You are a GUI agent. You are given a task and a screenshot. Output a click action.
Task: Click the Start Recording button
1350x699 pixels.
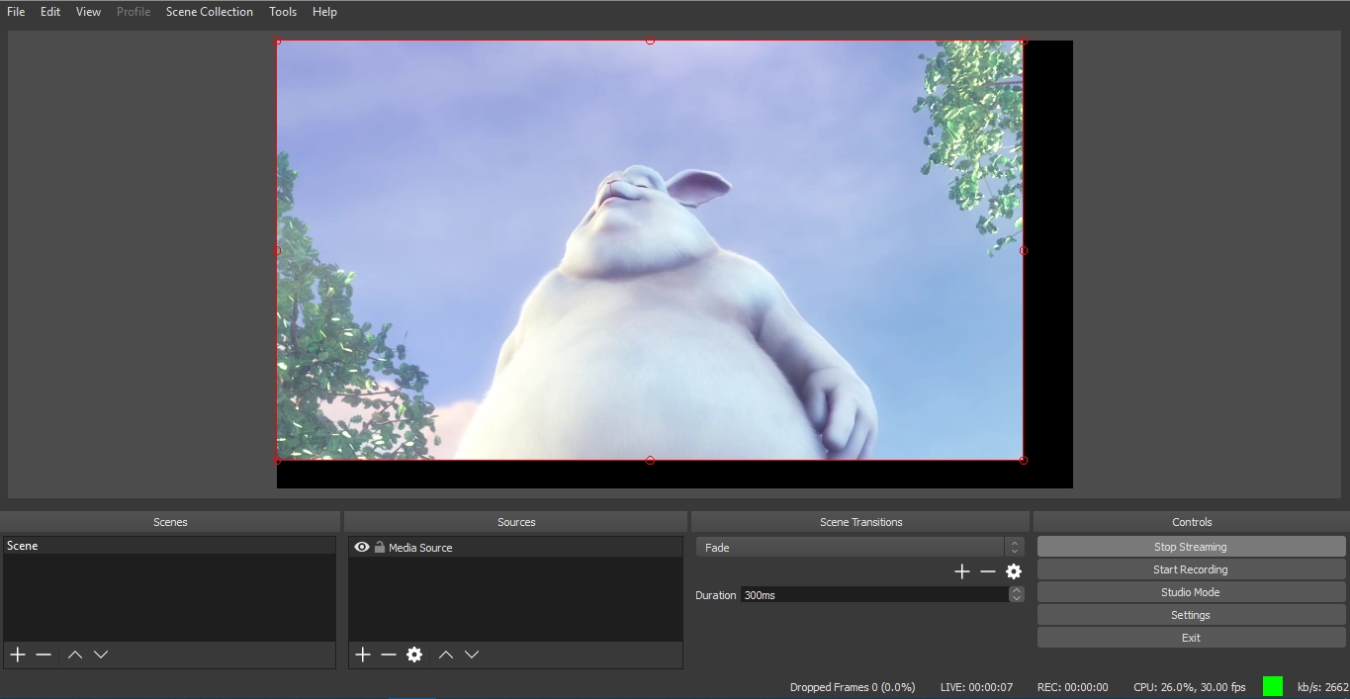pyautogui.click(x=1191, y=569)
